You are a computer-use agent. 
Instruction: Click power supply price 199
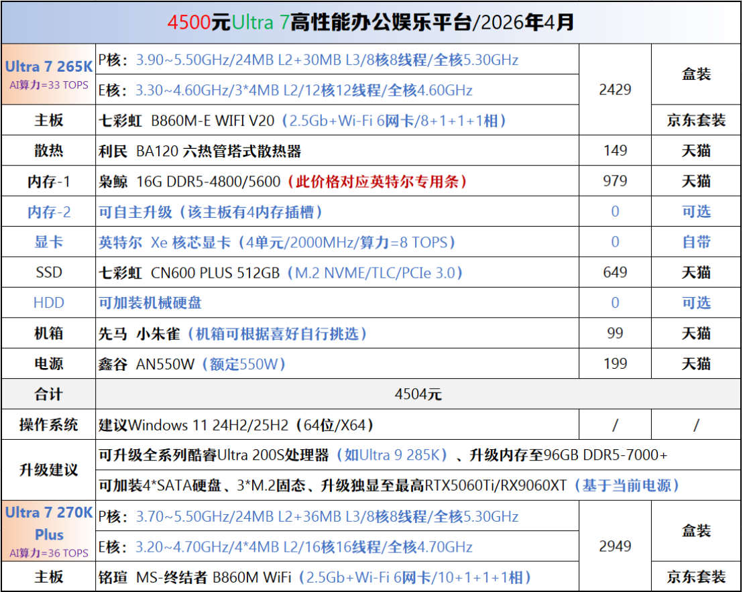[x=615, y=364]
